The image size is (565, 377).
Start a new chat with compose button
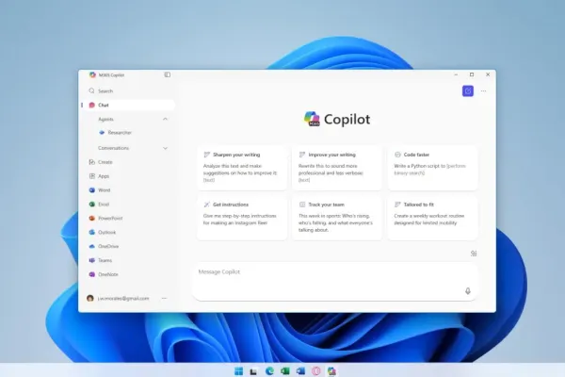pos(468,90)
